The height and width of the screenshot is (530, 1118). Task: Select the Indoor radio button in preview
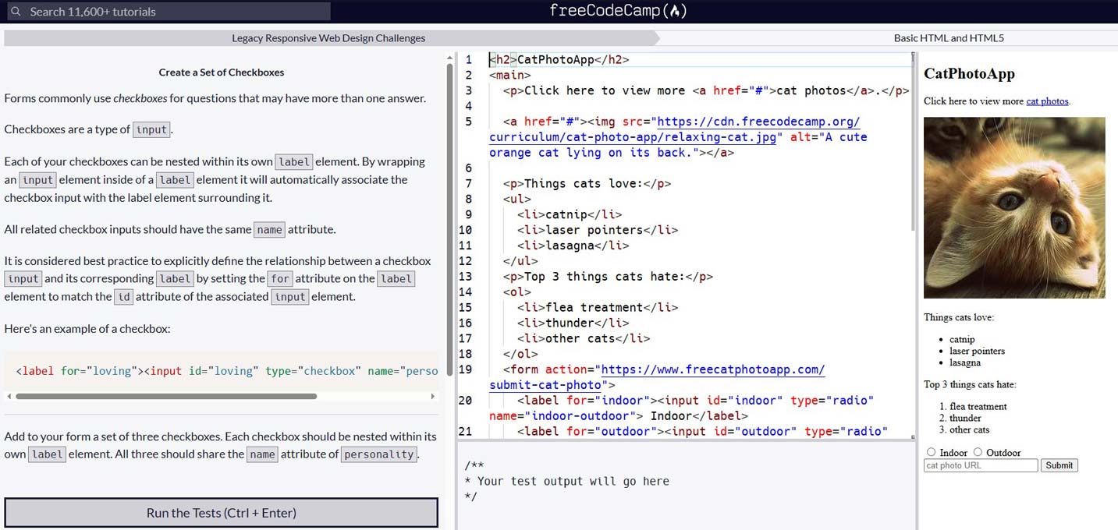pos(931,452)
